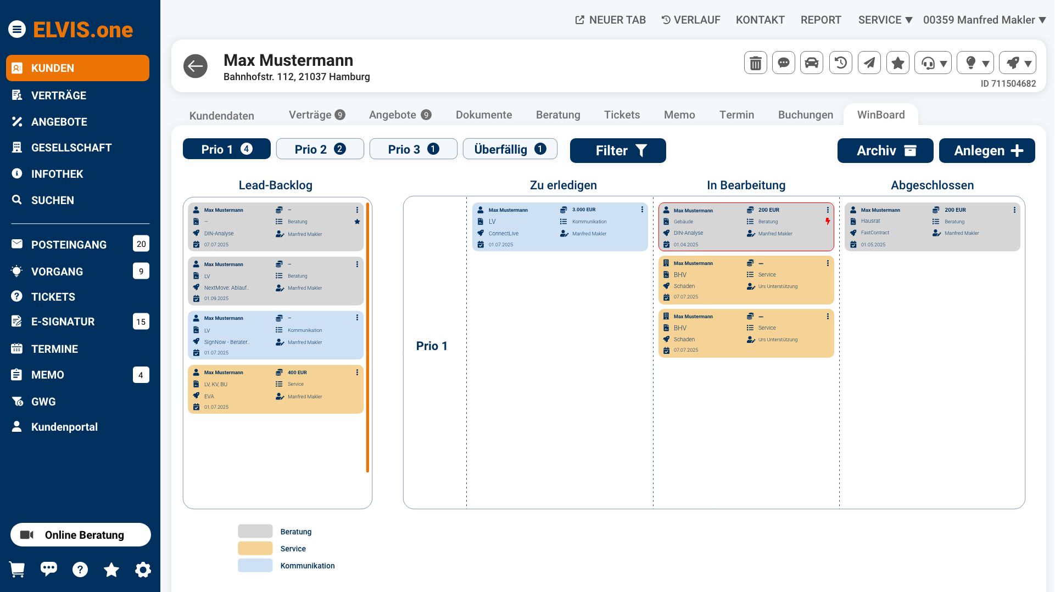Toggle the Überfällig filter pill
1055x592 pixels.
point(510,149)
